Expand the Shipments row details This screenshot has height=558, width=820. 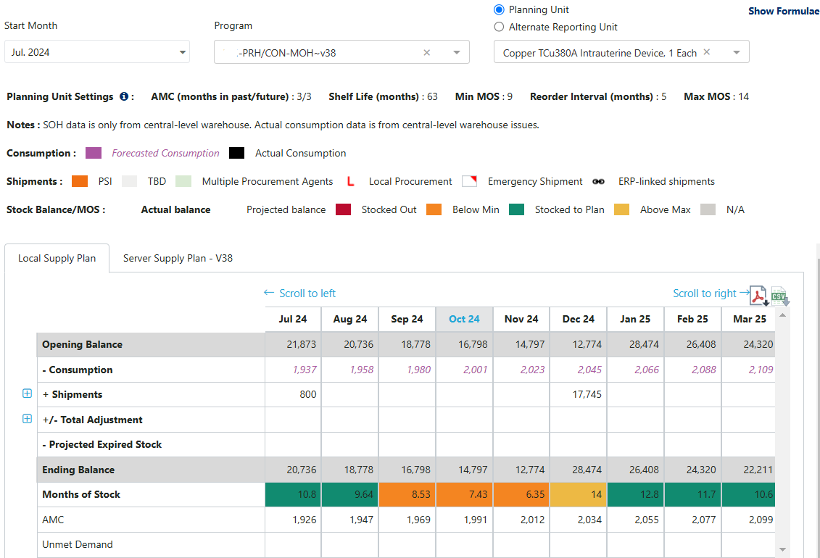tap(28, 394)
